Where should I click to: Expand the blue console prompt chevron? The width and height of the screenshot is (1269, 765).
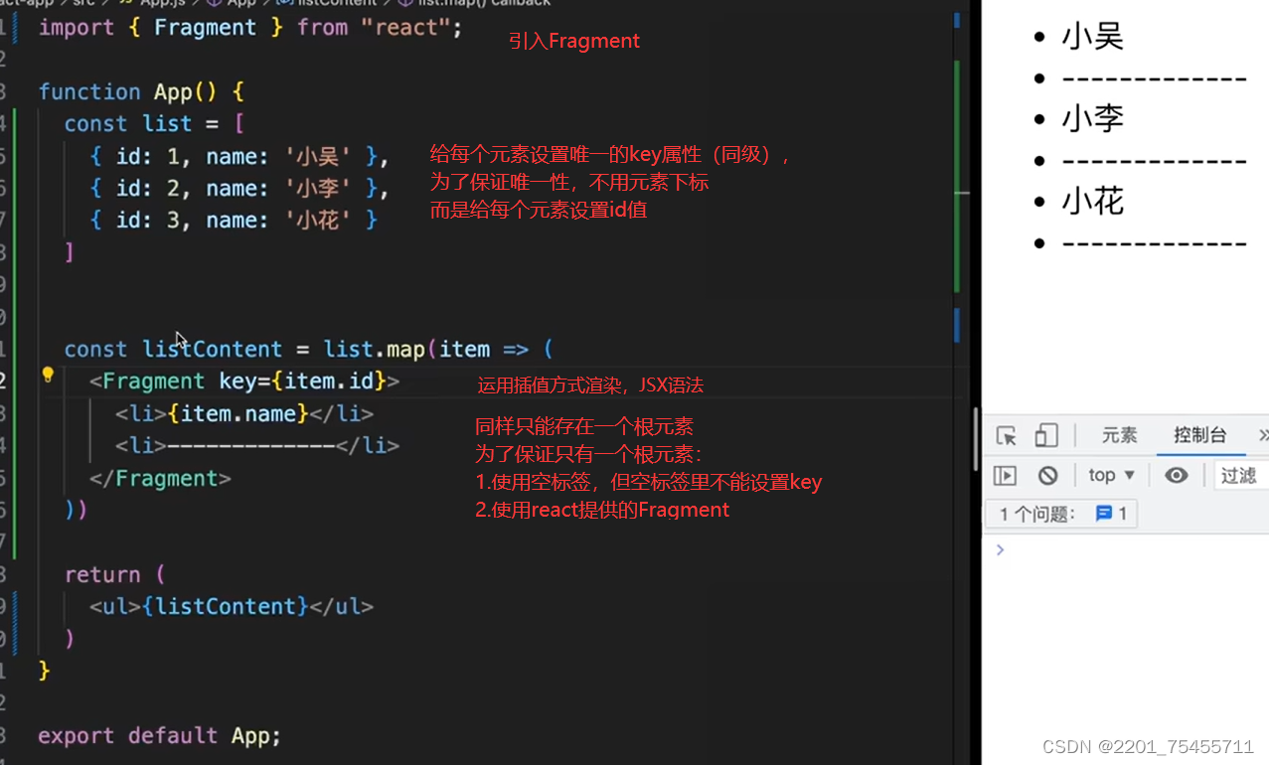1000,549
